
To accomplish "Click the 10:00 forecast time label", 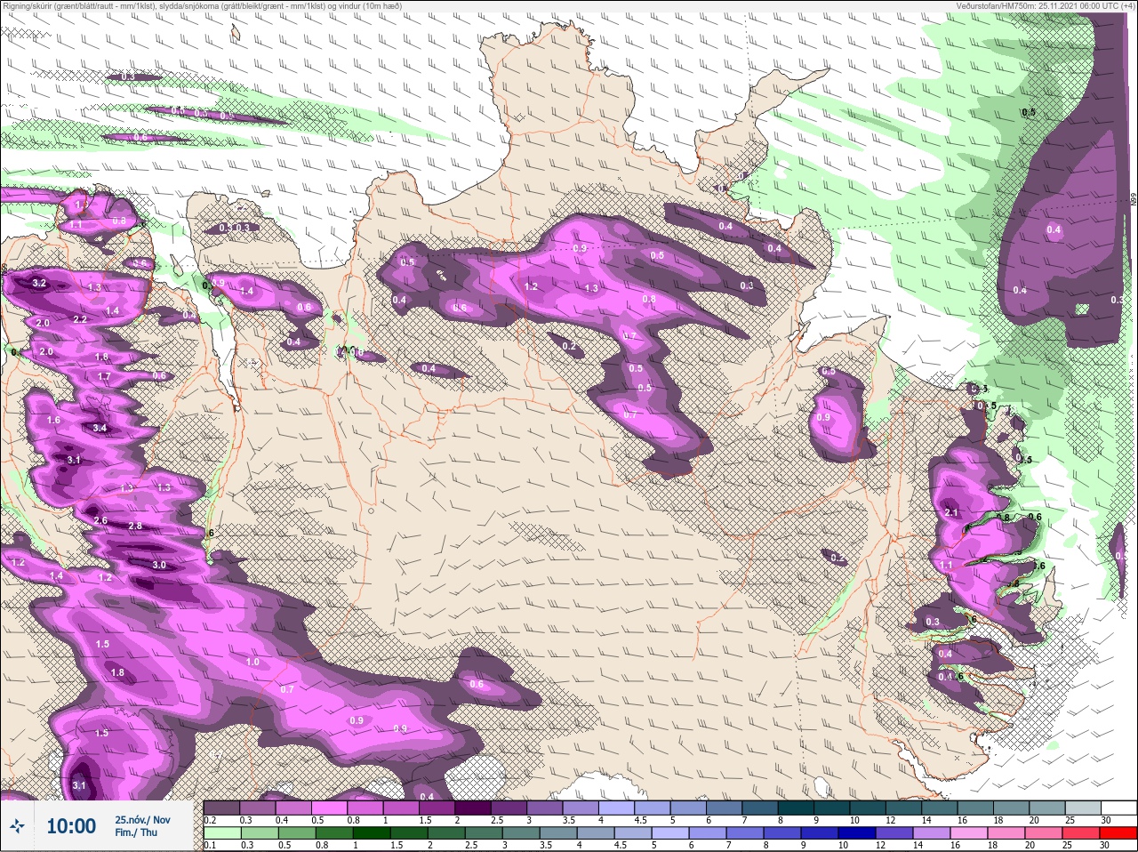I will click(x=71, y=827).
